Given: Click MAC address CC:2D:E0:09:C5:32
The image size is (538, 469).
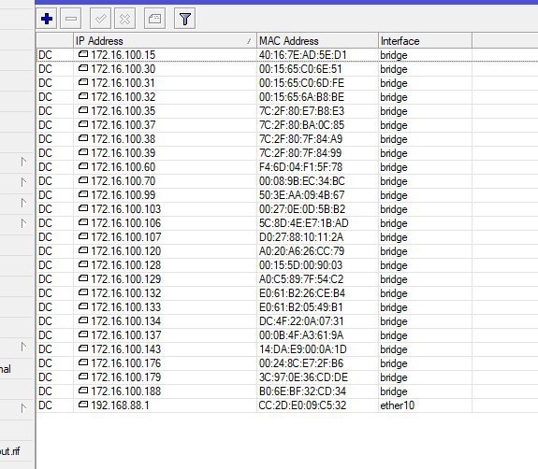Looking at the screenshot, I should (x=302, y=405).
